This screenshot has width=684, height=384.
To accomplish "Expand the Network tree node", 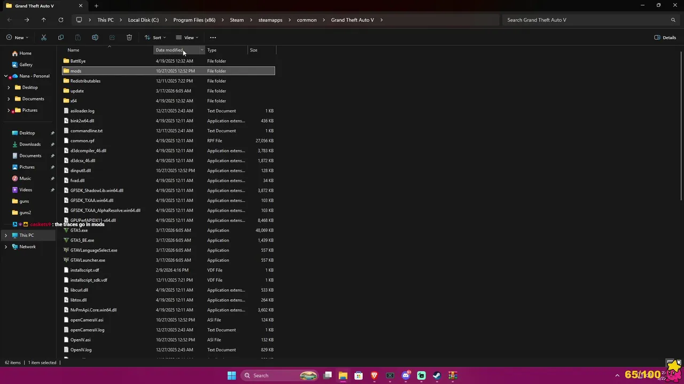I will click(6, 247).
